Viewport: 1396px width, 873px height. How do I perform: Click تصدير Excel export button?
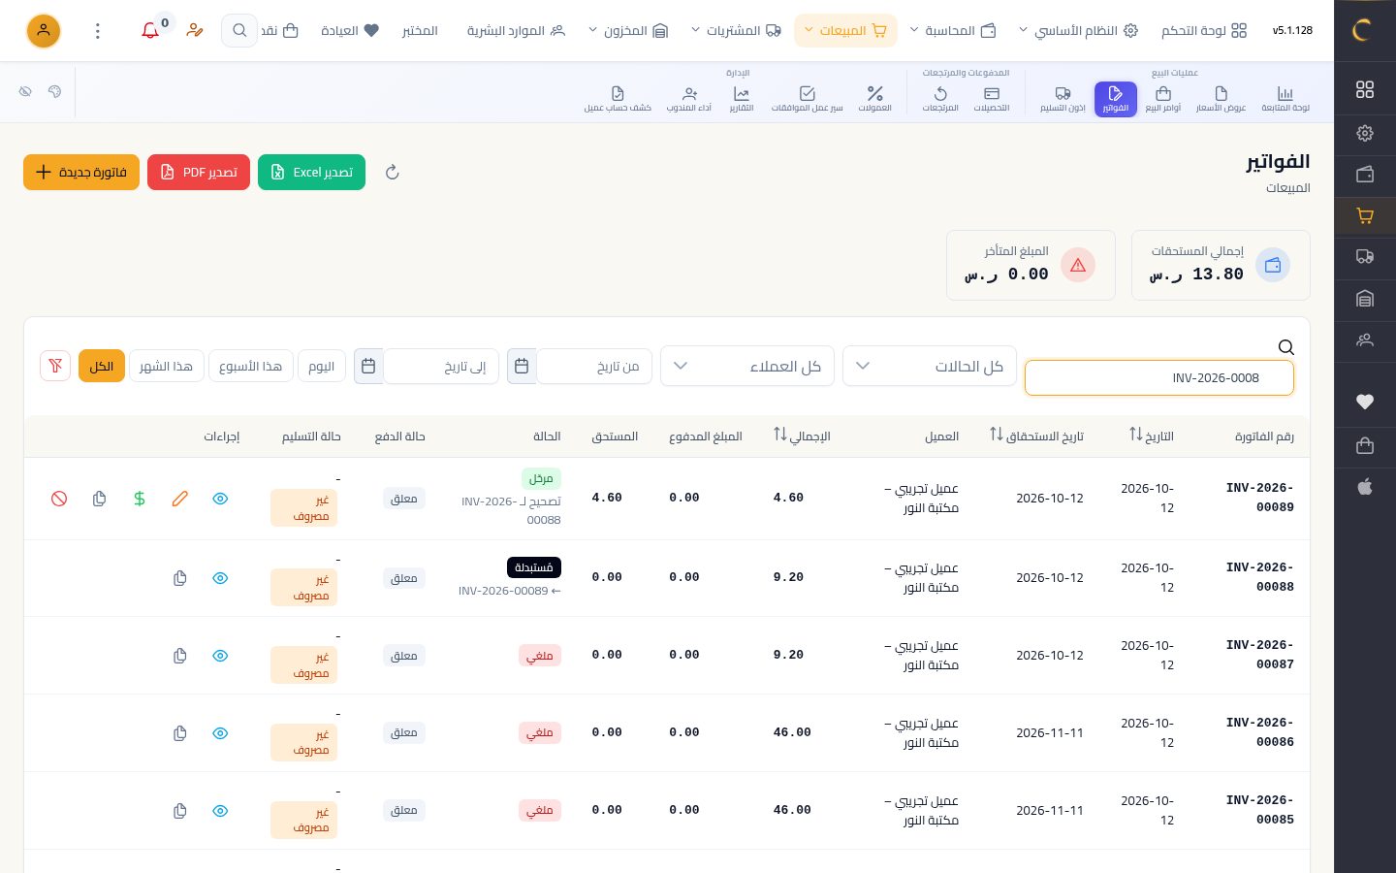point(311,173)
